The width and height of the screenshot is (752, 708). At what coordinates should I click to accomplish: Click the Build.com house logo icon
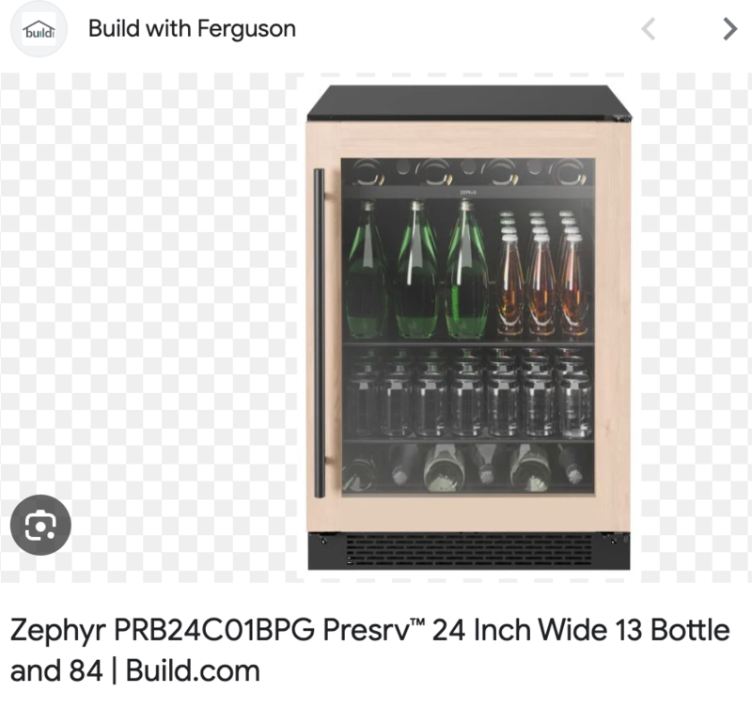[x=39, y=29]
